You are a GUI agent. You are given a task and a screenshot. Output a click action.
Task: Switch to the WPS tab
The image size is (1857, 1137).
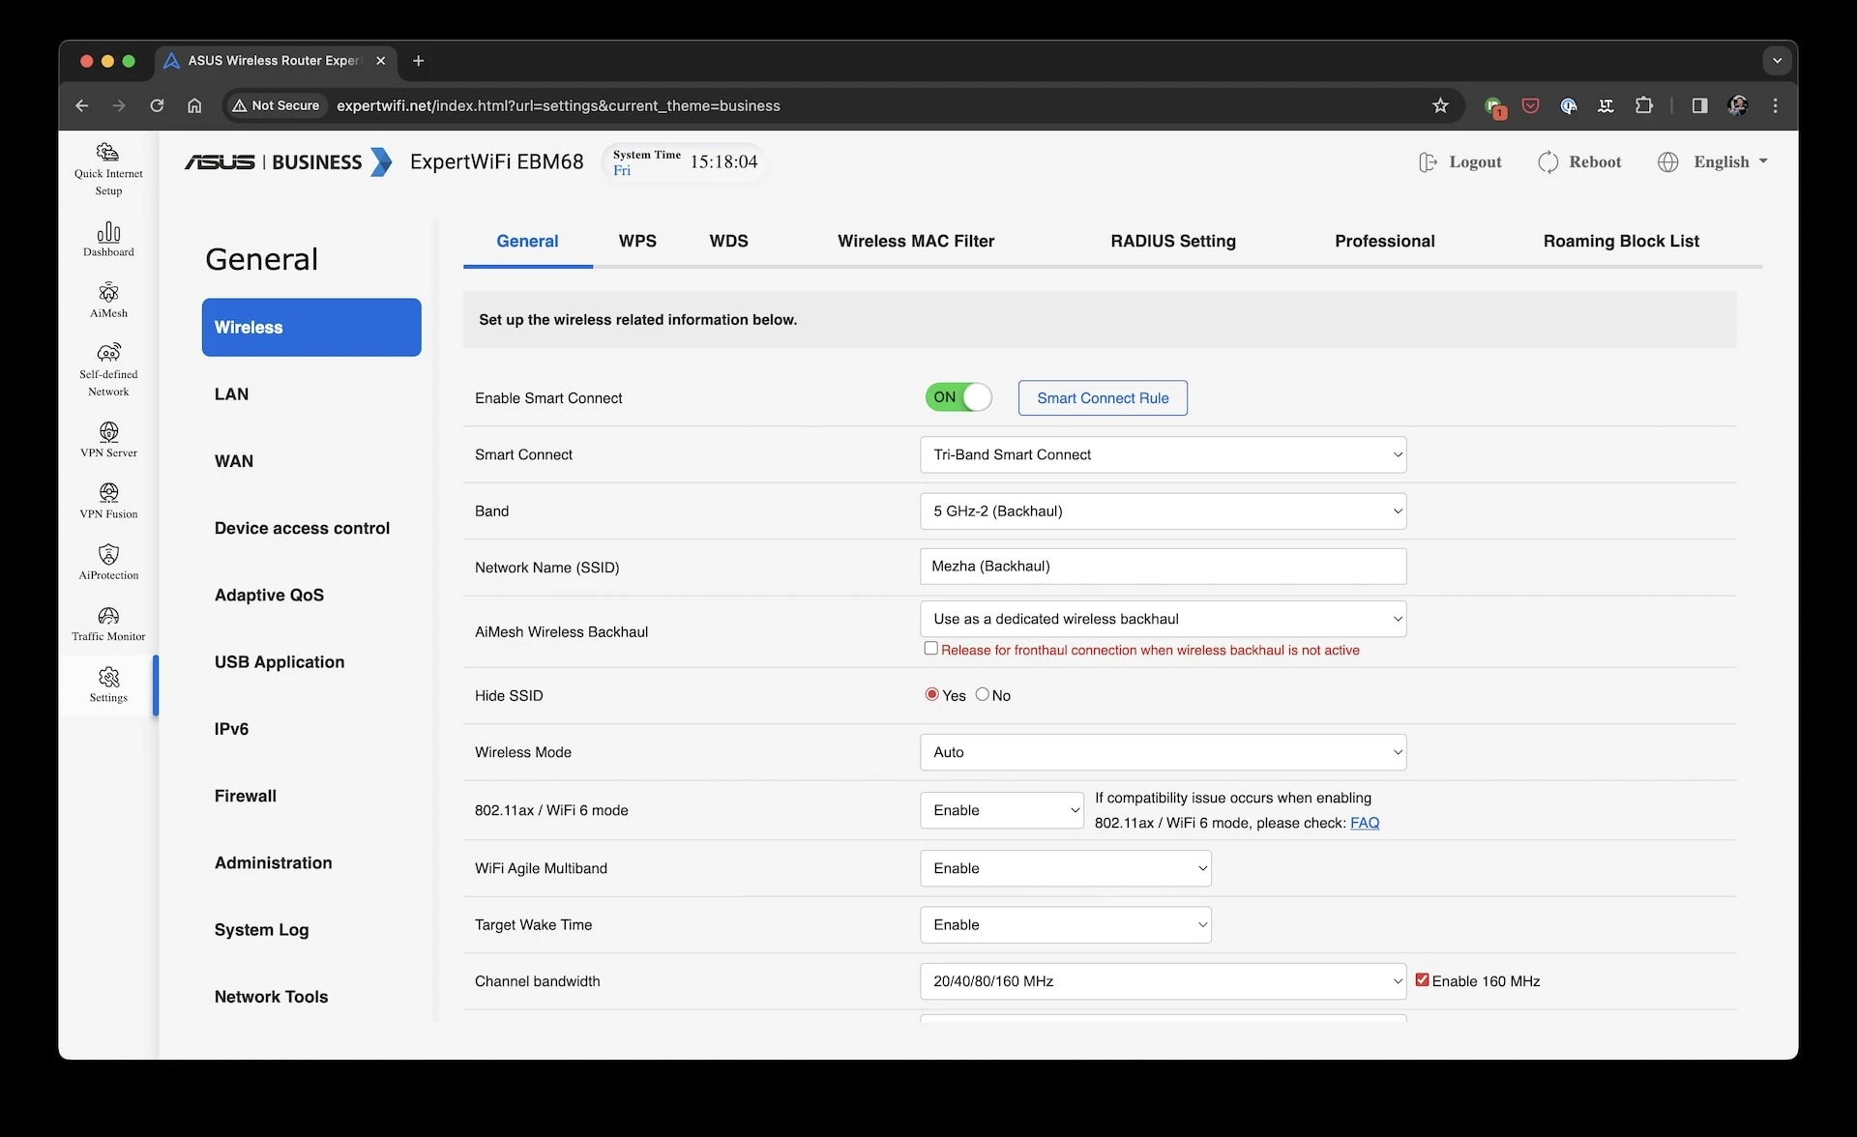[637, 241]
